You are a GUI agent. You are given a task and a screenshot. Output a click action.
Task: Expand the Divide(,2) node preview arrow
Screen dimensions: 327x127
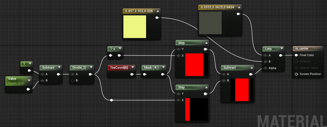[91, 67]
